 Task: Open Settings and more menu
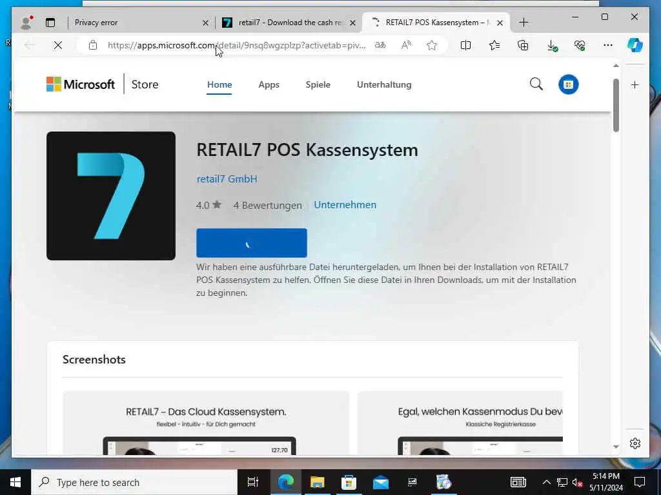(x=608, y=45)
